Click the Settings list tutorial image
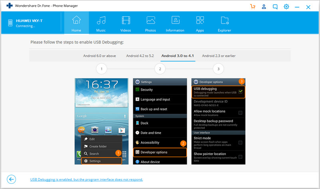The height and width of the screenshot is (189, 320). pos(160,121)
